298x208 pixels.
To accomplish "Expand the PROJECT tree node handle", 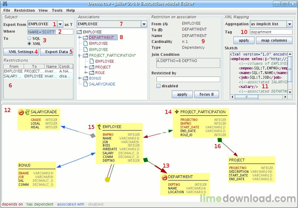I will [86, 67].
